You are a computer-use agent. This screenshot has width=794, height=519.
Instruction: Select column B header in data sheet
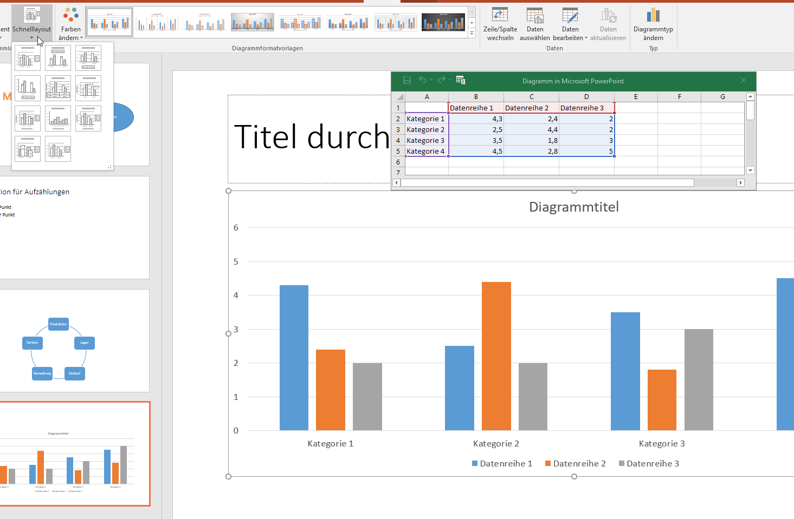476,97
